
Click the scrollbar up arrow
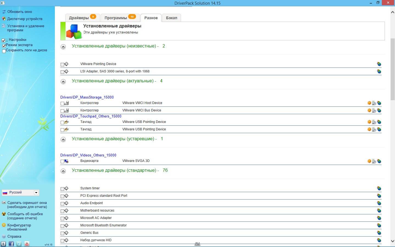pyautogui.click(x=393, y=12)
